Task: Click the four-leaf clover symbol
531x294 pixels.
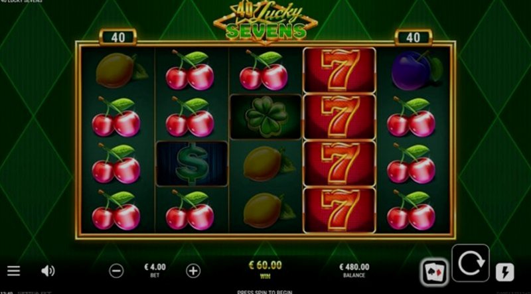Action: click(x=266, y=117)
